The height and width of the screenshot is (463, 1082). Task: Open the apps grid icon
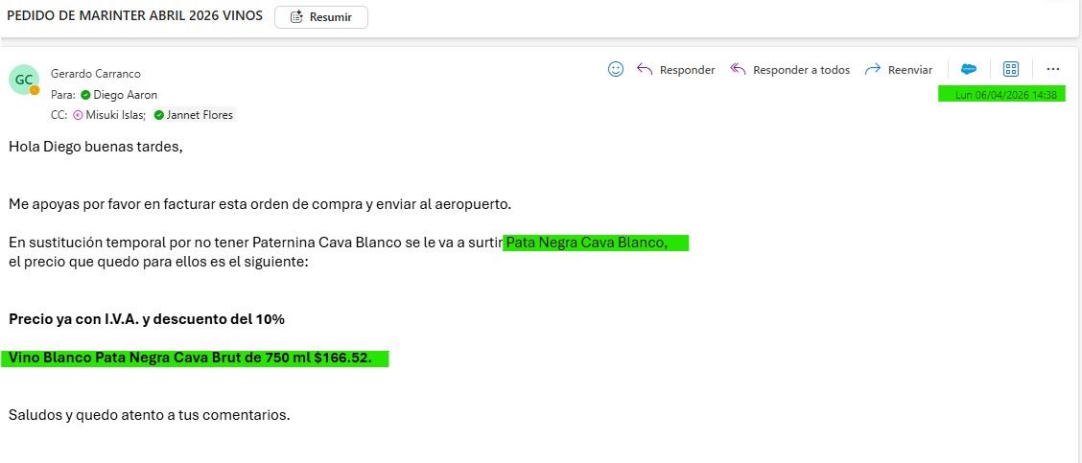tap(1010, 69)
